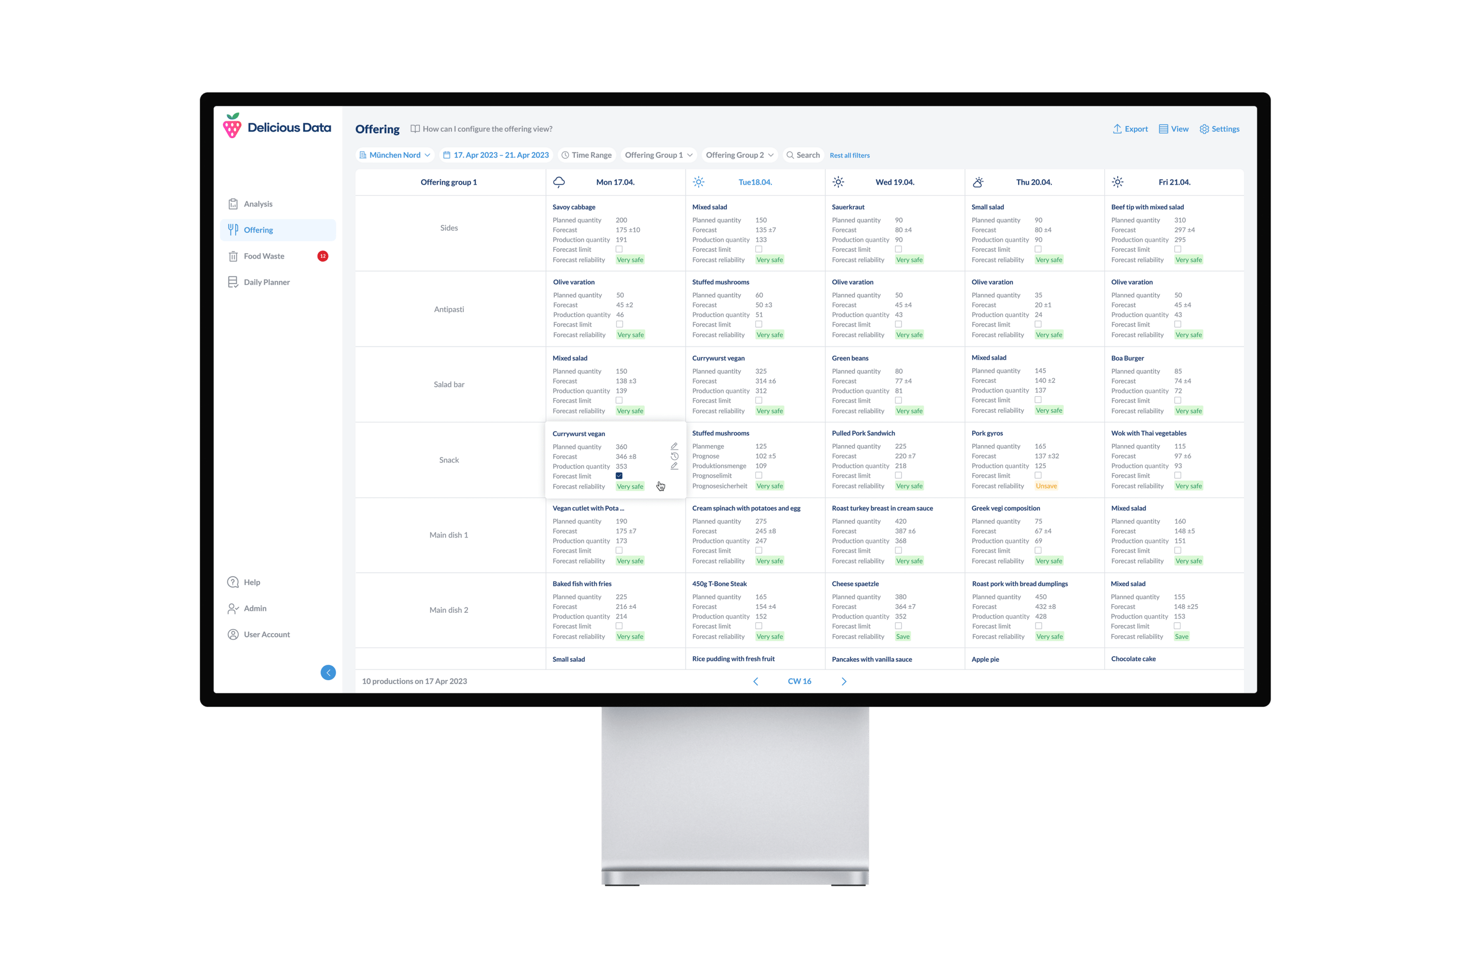
Task: Check Forecast limit for Pork gyros
Action: coord(1038,475)
